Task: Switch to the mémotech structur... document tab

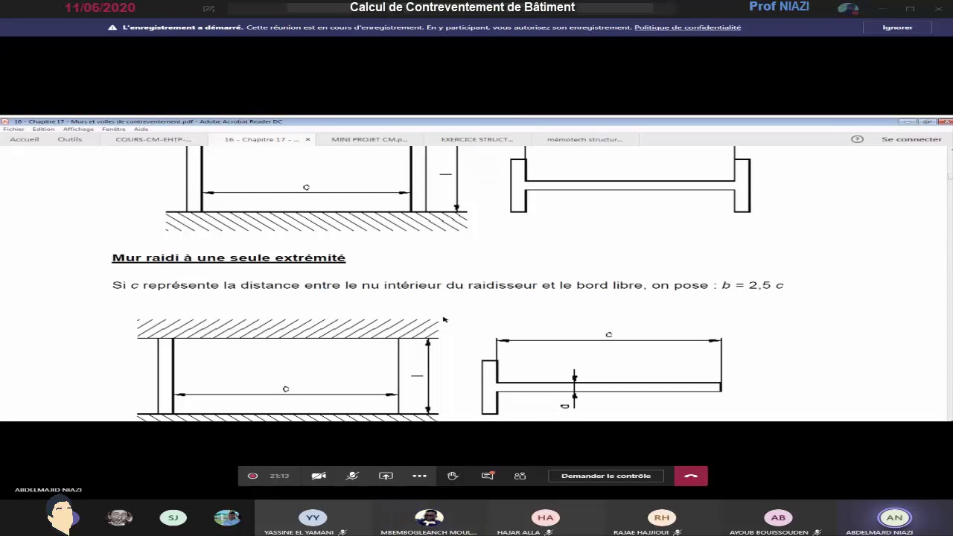Action: (584, 139)
